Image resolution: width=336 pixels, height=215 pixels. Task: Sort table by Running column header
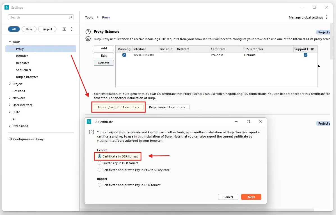click(x=124, y=49)
